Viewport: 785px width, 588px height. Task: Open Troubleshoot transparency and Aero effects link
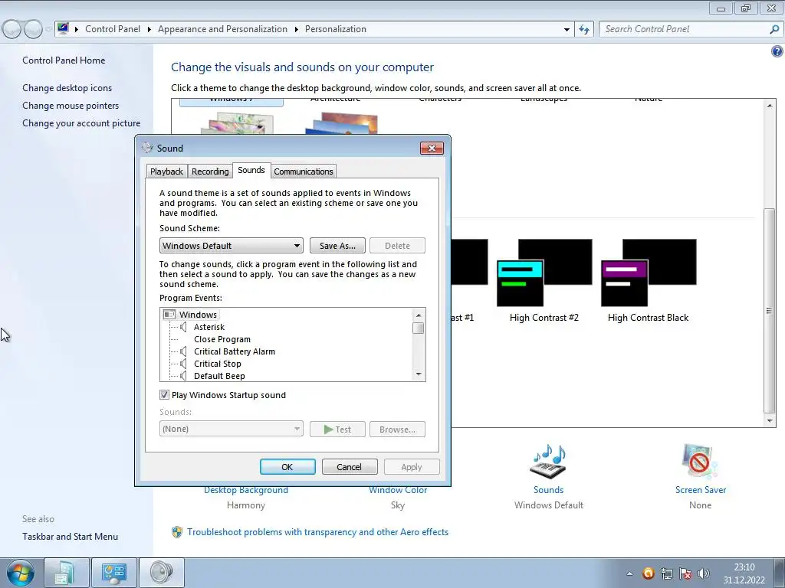[x=317, y=532]
